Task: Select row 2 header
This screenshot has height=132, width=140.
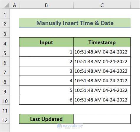Action: pos(5,23)
